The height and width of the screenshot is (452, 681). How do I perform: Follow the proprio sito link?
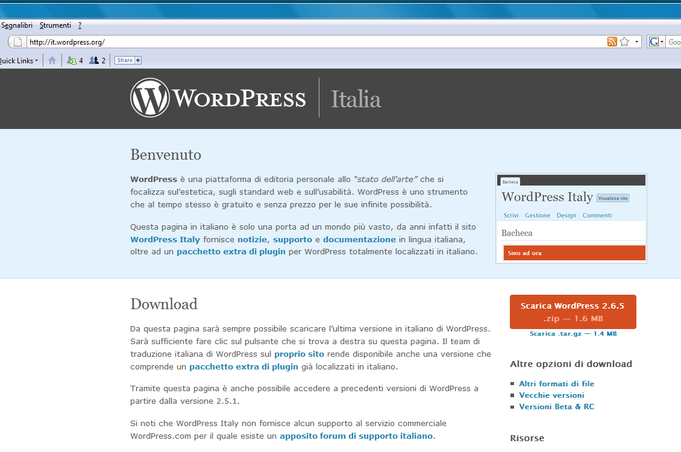[299, 354]
